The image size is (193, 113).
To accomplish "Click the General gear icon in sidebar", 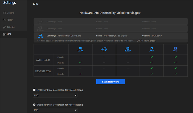I will pos(4,13).
